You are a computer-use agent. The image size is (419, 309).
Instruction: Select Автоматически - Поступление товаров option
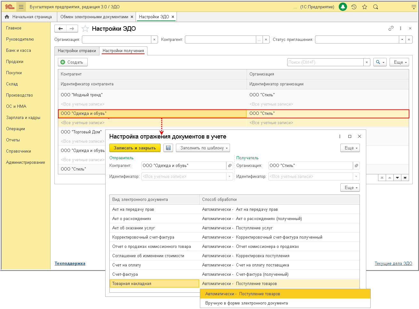(285, 294)
